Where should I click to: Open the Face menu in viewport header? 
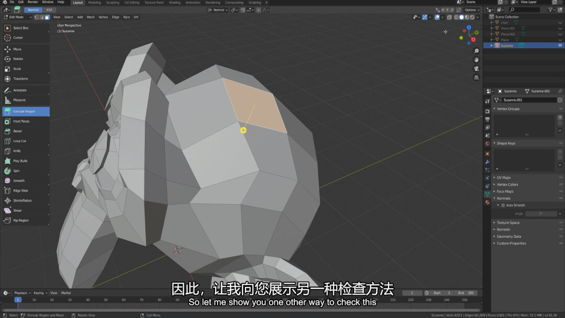[x=126, y=17]
